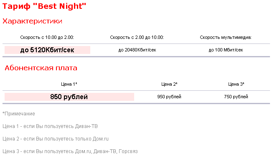This screenshot has width=275, height=156.
Task: Click the '750 рублей' price value
Action: (x=236, y=97)
